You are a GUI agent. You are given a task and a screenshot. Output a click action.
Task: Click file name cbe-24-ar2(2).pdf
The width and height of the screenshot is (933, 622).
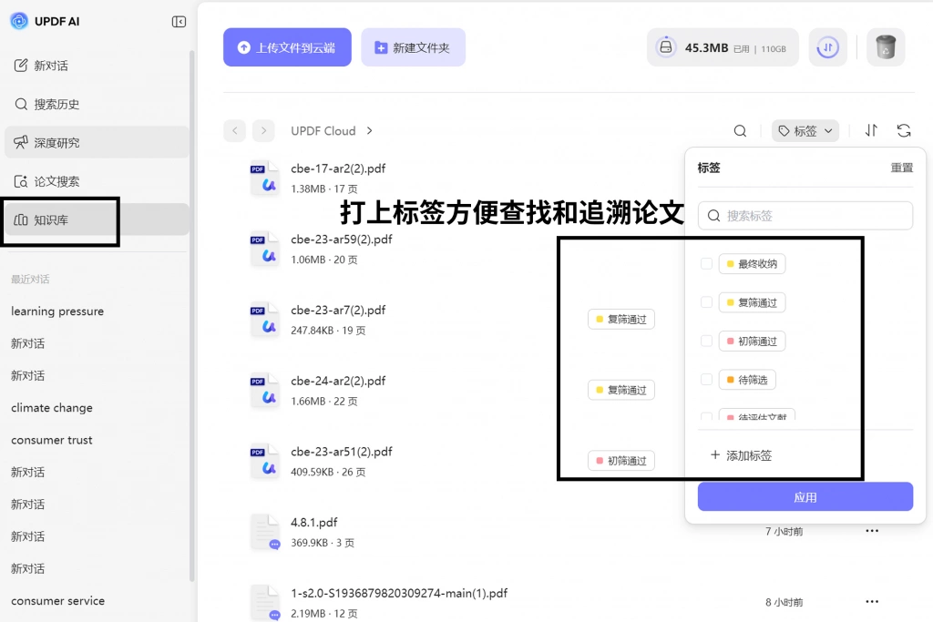(x=338, y=382)
